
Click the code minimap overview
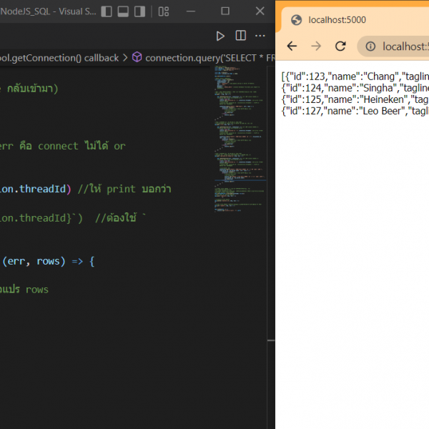pyautogui.click(x=240, y=129)
